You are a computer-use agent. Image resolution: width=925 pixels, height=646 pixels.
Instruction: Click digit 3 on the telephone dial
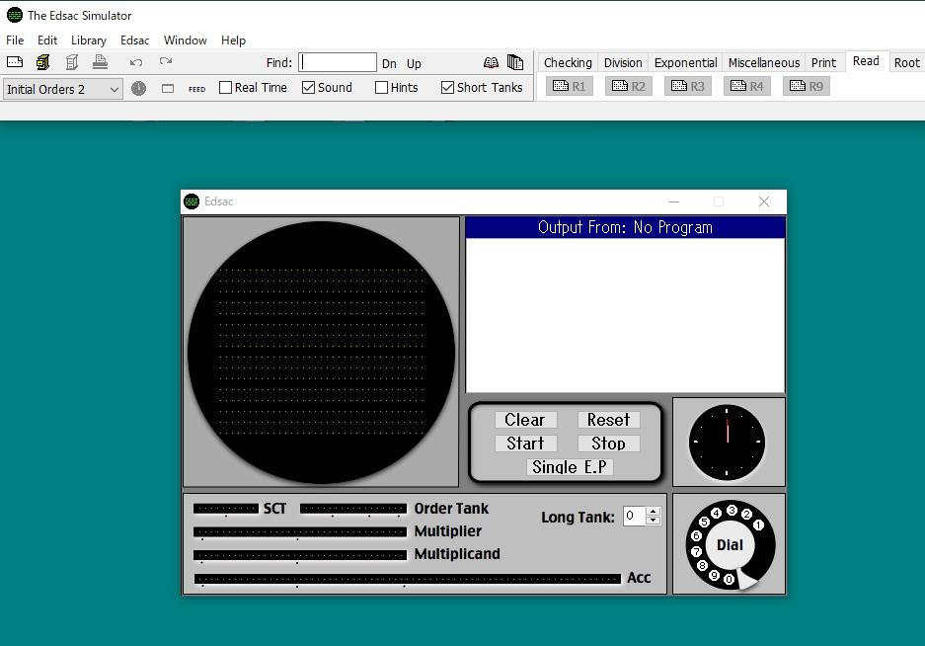point(732,511)
